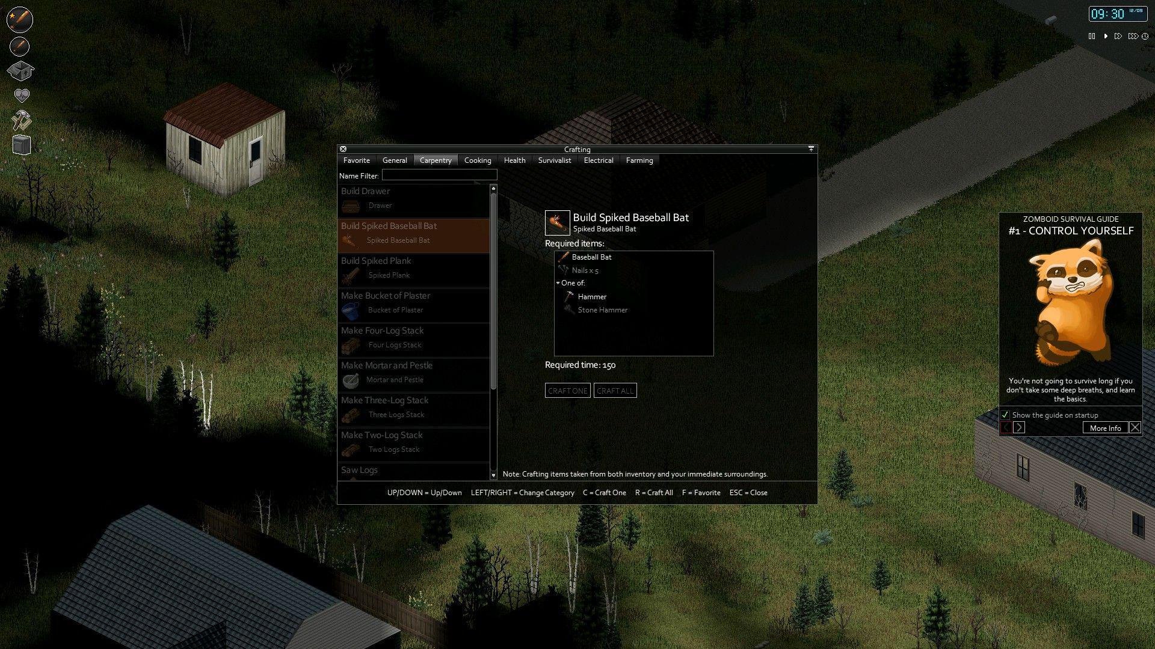Viewport: 1155px width, 649px height.
Task: Toggle Show the guide on startup checkbox
Action: point(1003,415)
